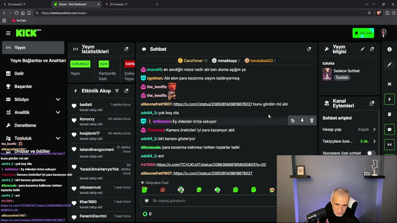This screenshot has width=397, height=223.
Task: Click the document note icon in right sidebar
Action: coord(390,114)
